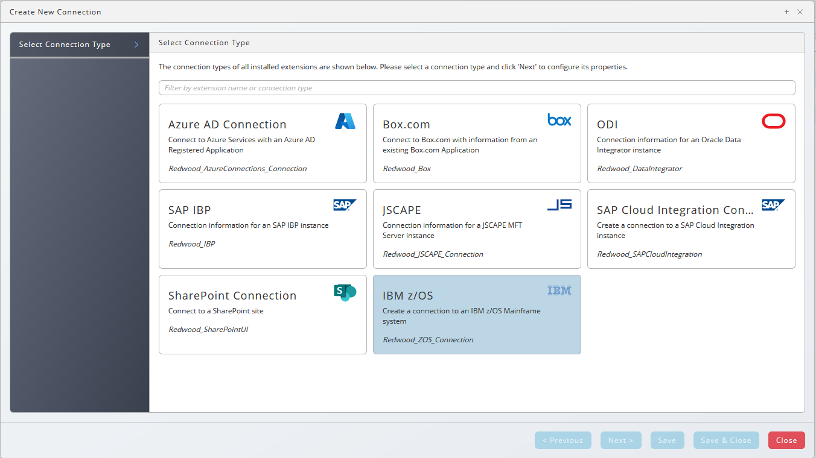Click the IBM logo icon

559,290
